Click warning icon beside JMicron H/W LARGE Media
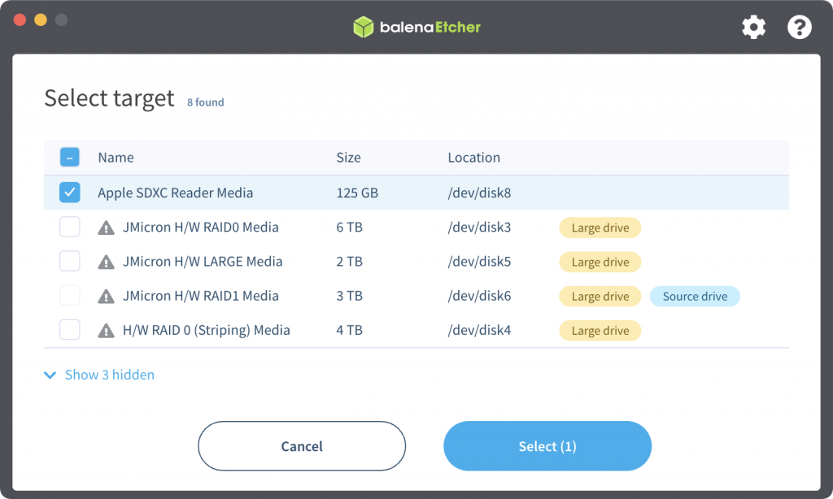Screen dimensions: 833x499 [107, 263]
